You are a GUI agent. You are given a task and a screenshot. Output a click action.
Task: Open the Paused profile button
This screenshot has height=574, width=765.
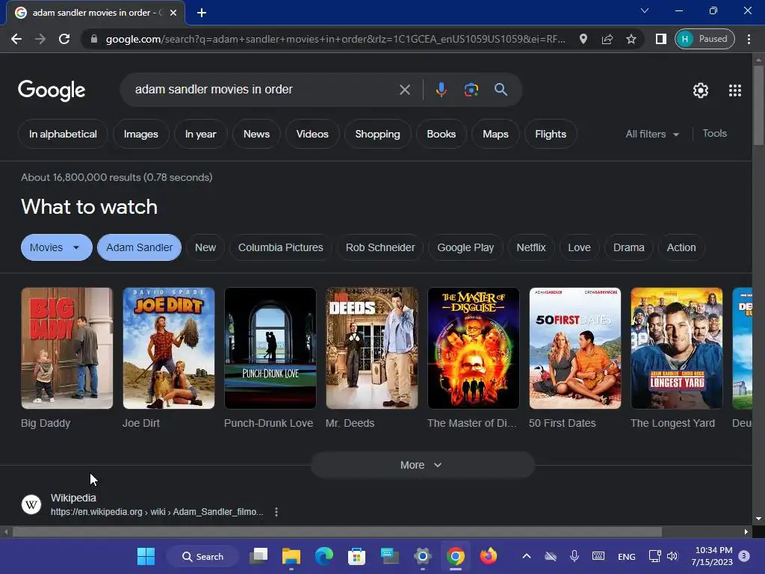(x=704, y=39)
